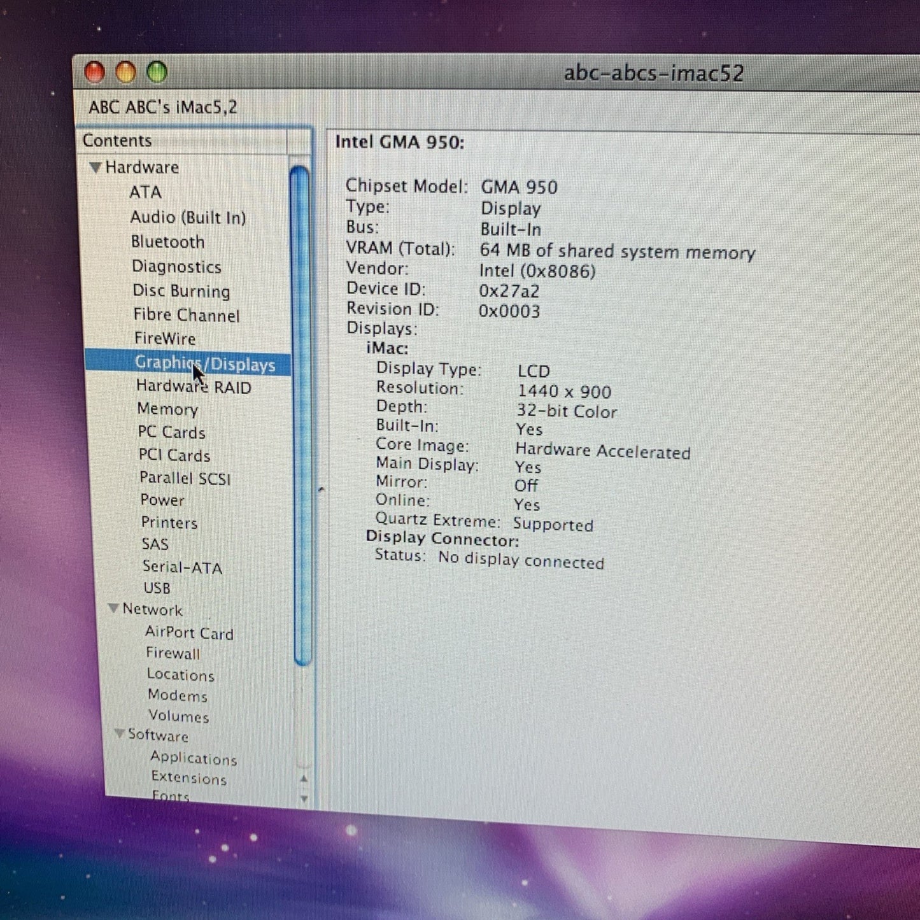Select the Software category label
This screenshot has width=920, height=920.
(158, 735)
